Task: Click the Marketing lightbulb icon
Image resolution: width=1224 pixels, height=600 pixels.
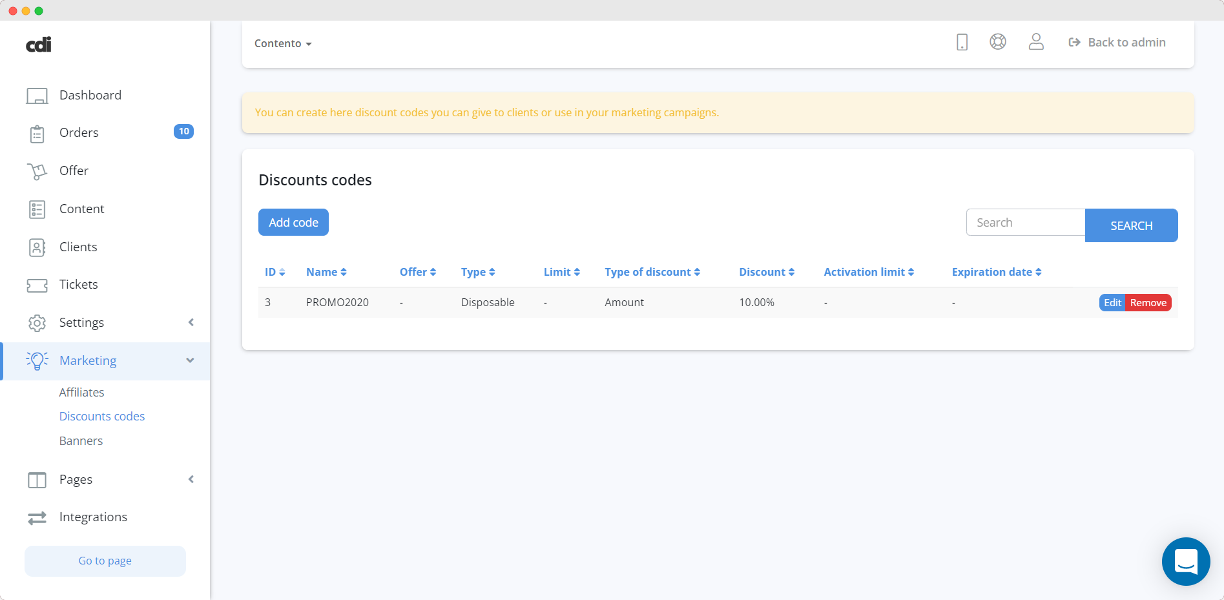Action: tap(37, 360)
